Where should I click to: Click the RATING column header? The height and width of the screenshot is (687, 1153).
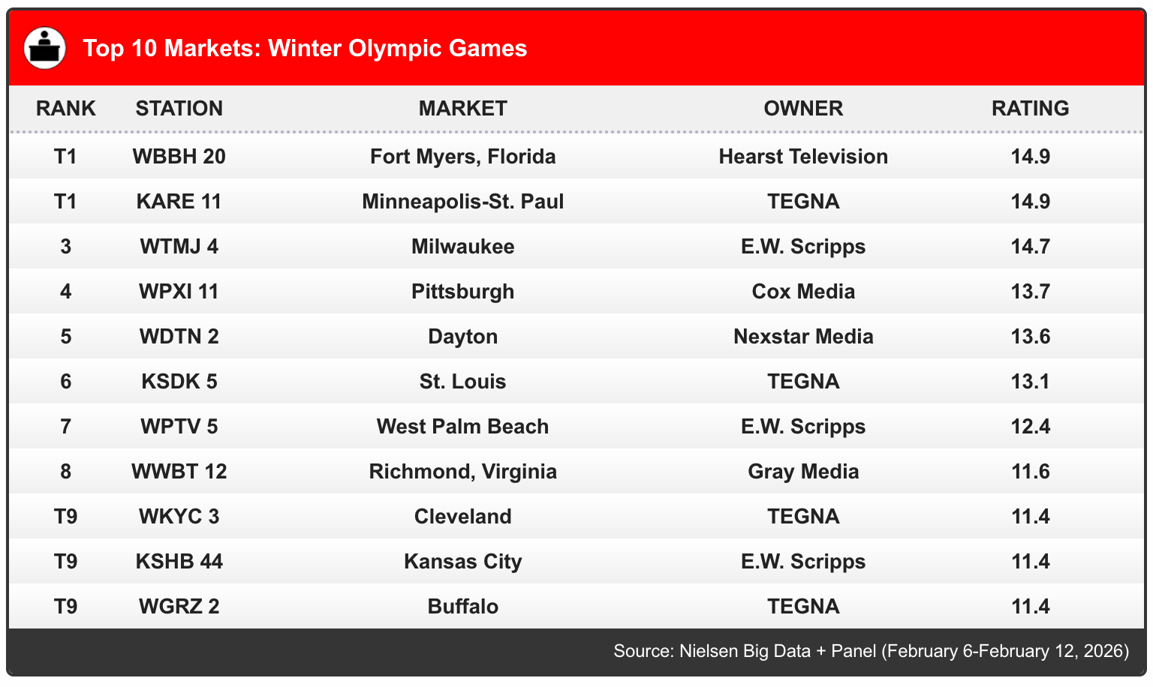click(1030, 108)
